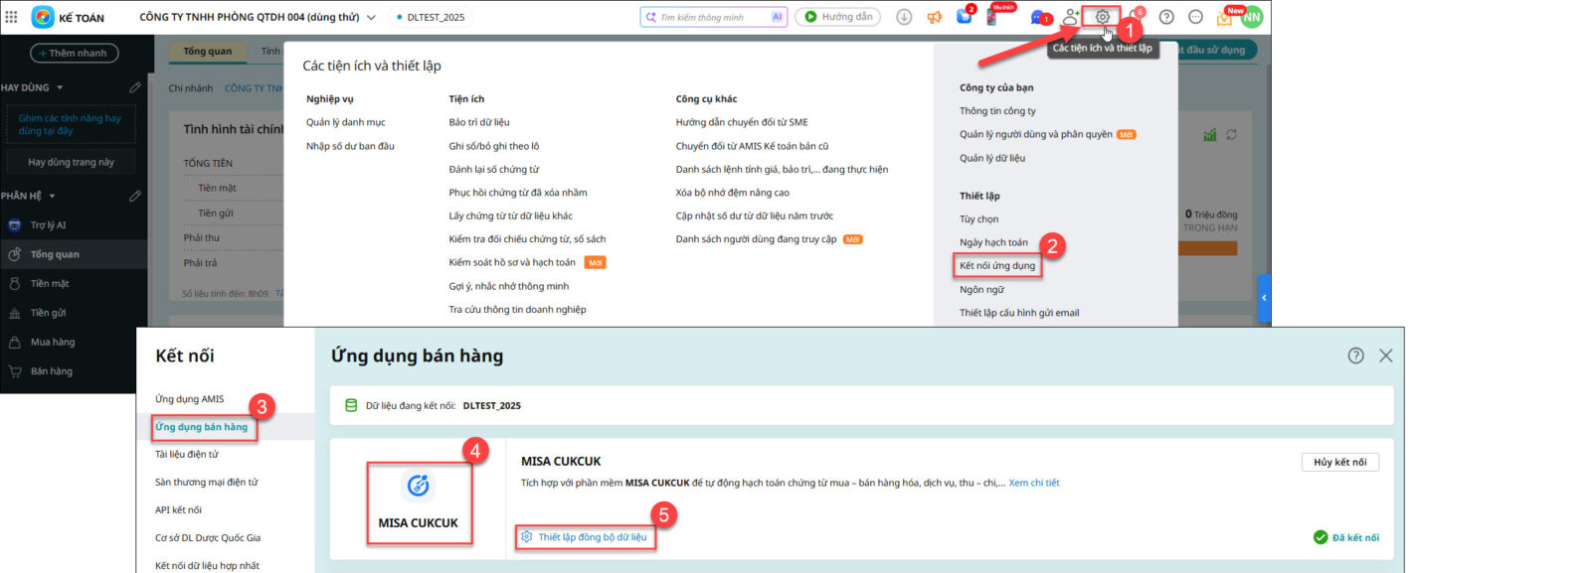This screenshot has height=573, width=1591.
Task: Open the add user invite icon
Action: (x=1070, y=17)
